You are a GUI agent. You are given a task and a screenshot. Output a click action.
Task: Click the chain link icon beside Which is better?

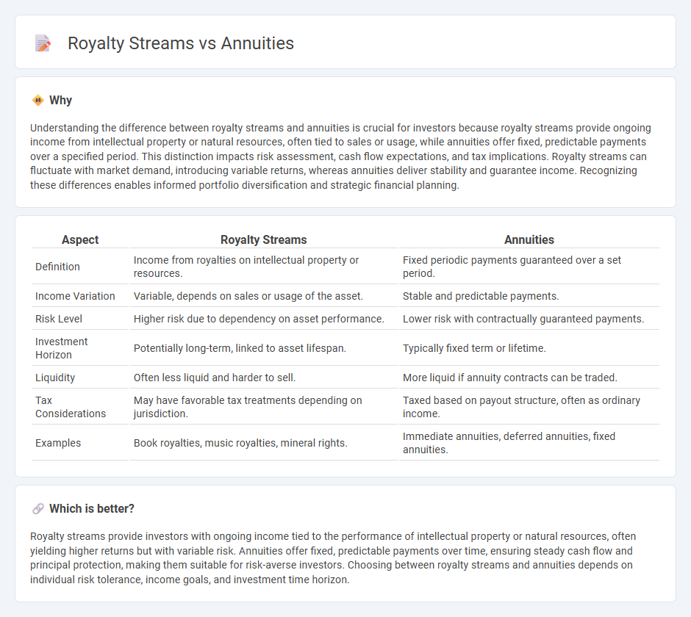(x=38, y=509)
